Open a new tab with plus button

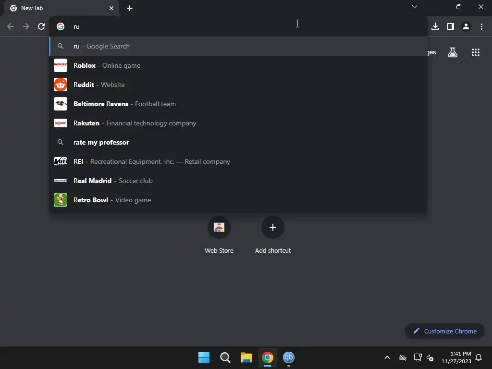point(130,8)
